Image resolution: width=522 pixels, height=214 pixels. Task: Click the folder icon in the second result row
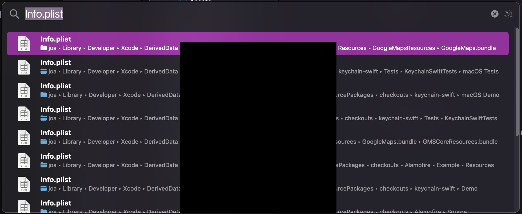click(x=43, y=71)
